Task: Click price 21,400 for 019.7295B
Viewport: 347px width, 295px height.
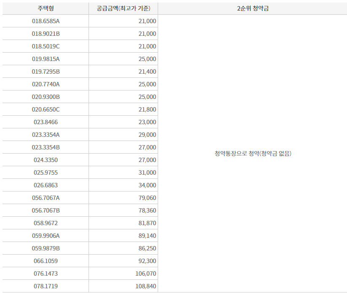Action: click(147, 72)
